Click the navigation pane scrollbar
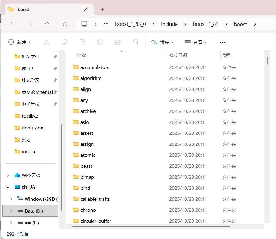Screen dimensions: 276x239 click(61, 167)
